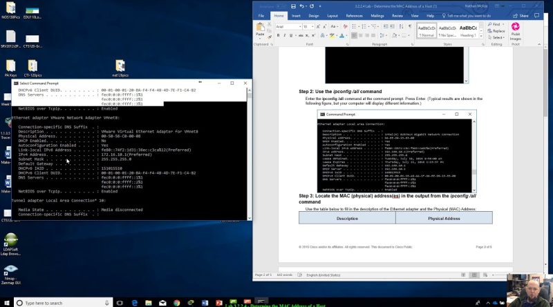Screen dimensions: 553x307
Task: Click the taskbar search box
Action: tap(64, 303)
